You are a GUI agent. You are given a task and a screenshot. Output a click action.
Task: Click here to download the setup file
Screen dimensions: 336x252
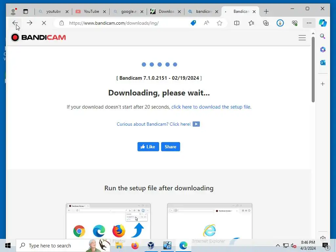(211, 107)
